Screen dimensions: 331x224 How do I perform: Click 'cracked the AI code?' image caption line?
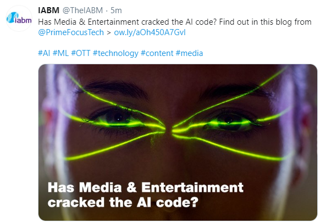[123, 202]
